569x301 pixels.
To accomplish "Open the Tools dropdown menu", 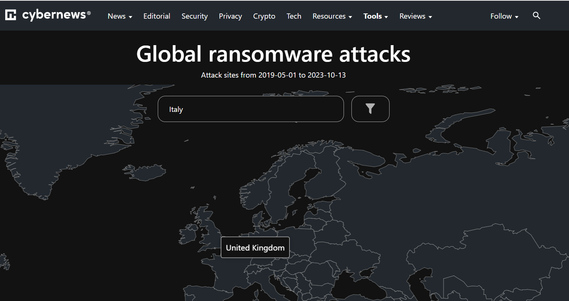I will coord(375,16).
